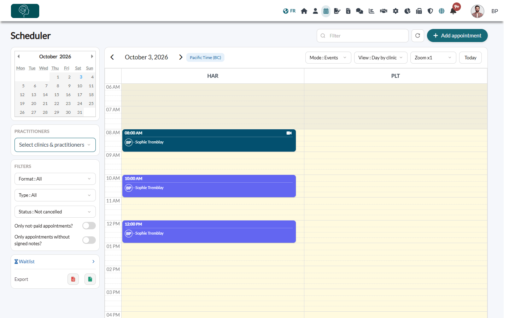
Task: Open the settings gear icon
Action: point(396,11)
